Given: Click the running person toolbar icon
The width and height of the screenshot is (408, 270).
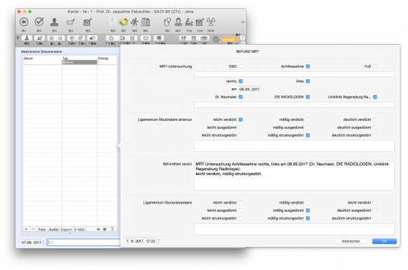Looking at the screenshot, I should [135, 22].
